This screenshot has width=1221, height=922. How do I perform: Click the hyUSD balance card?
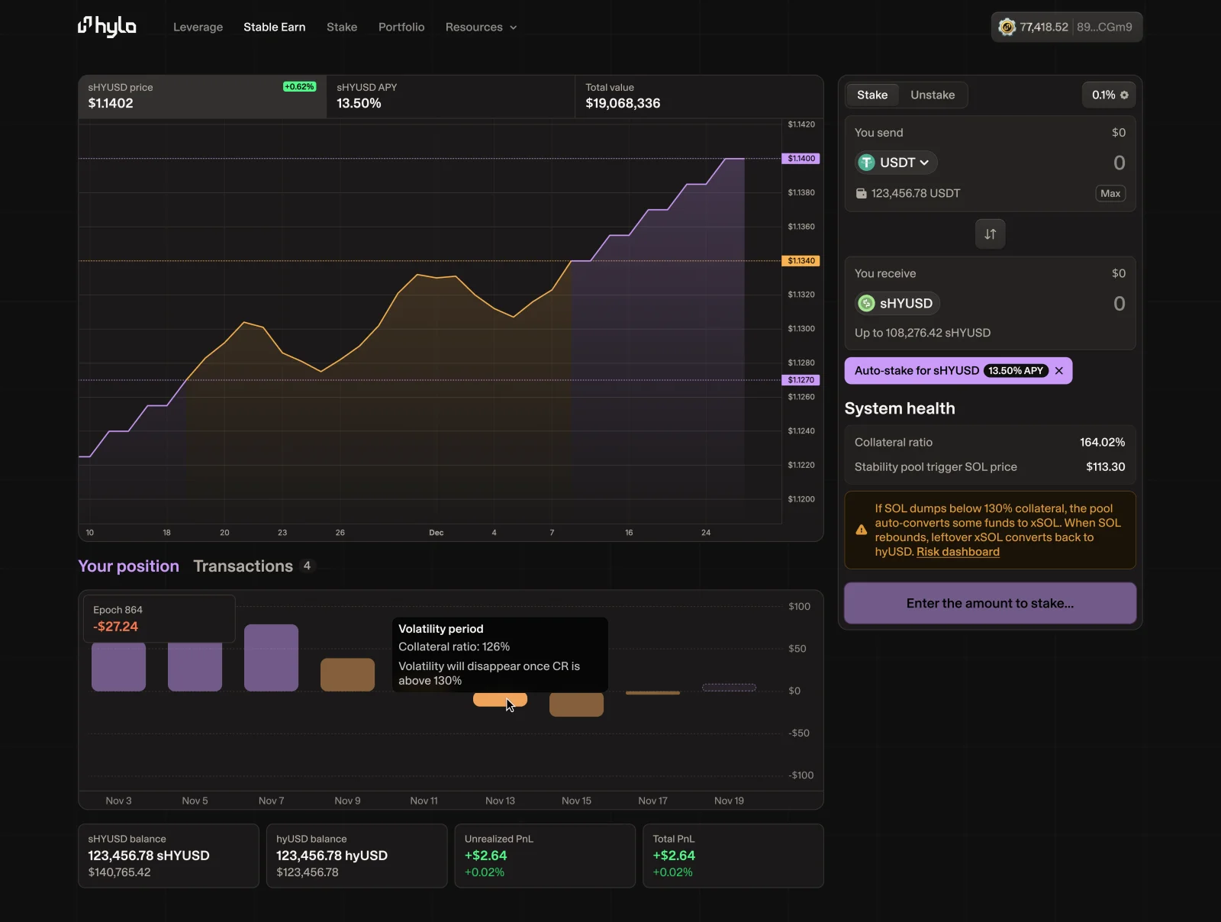pyautogui.click(x=356, y=856)
